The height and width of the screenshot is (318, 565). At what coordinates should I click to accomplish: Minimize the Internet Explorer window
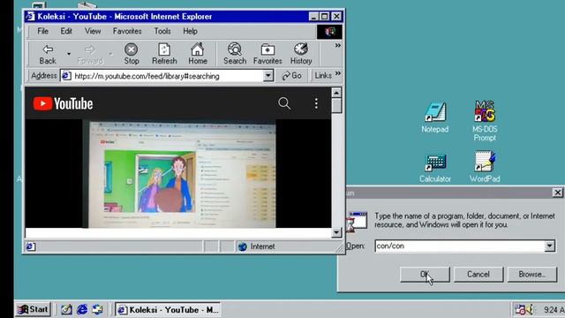[313, 17]
